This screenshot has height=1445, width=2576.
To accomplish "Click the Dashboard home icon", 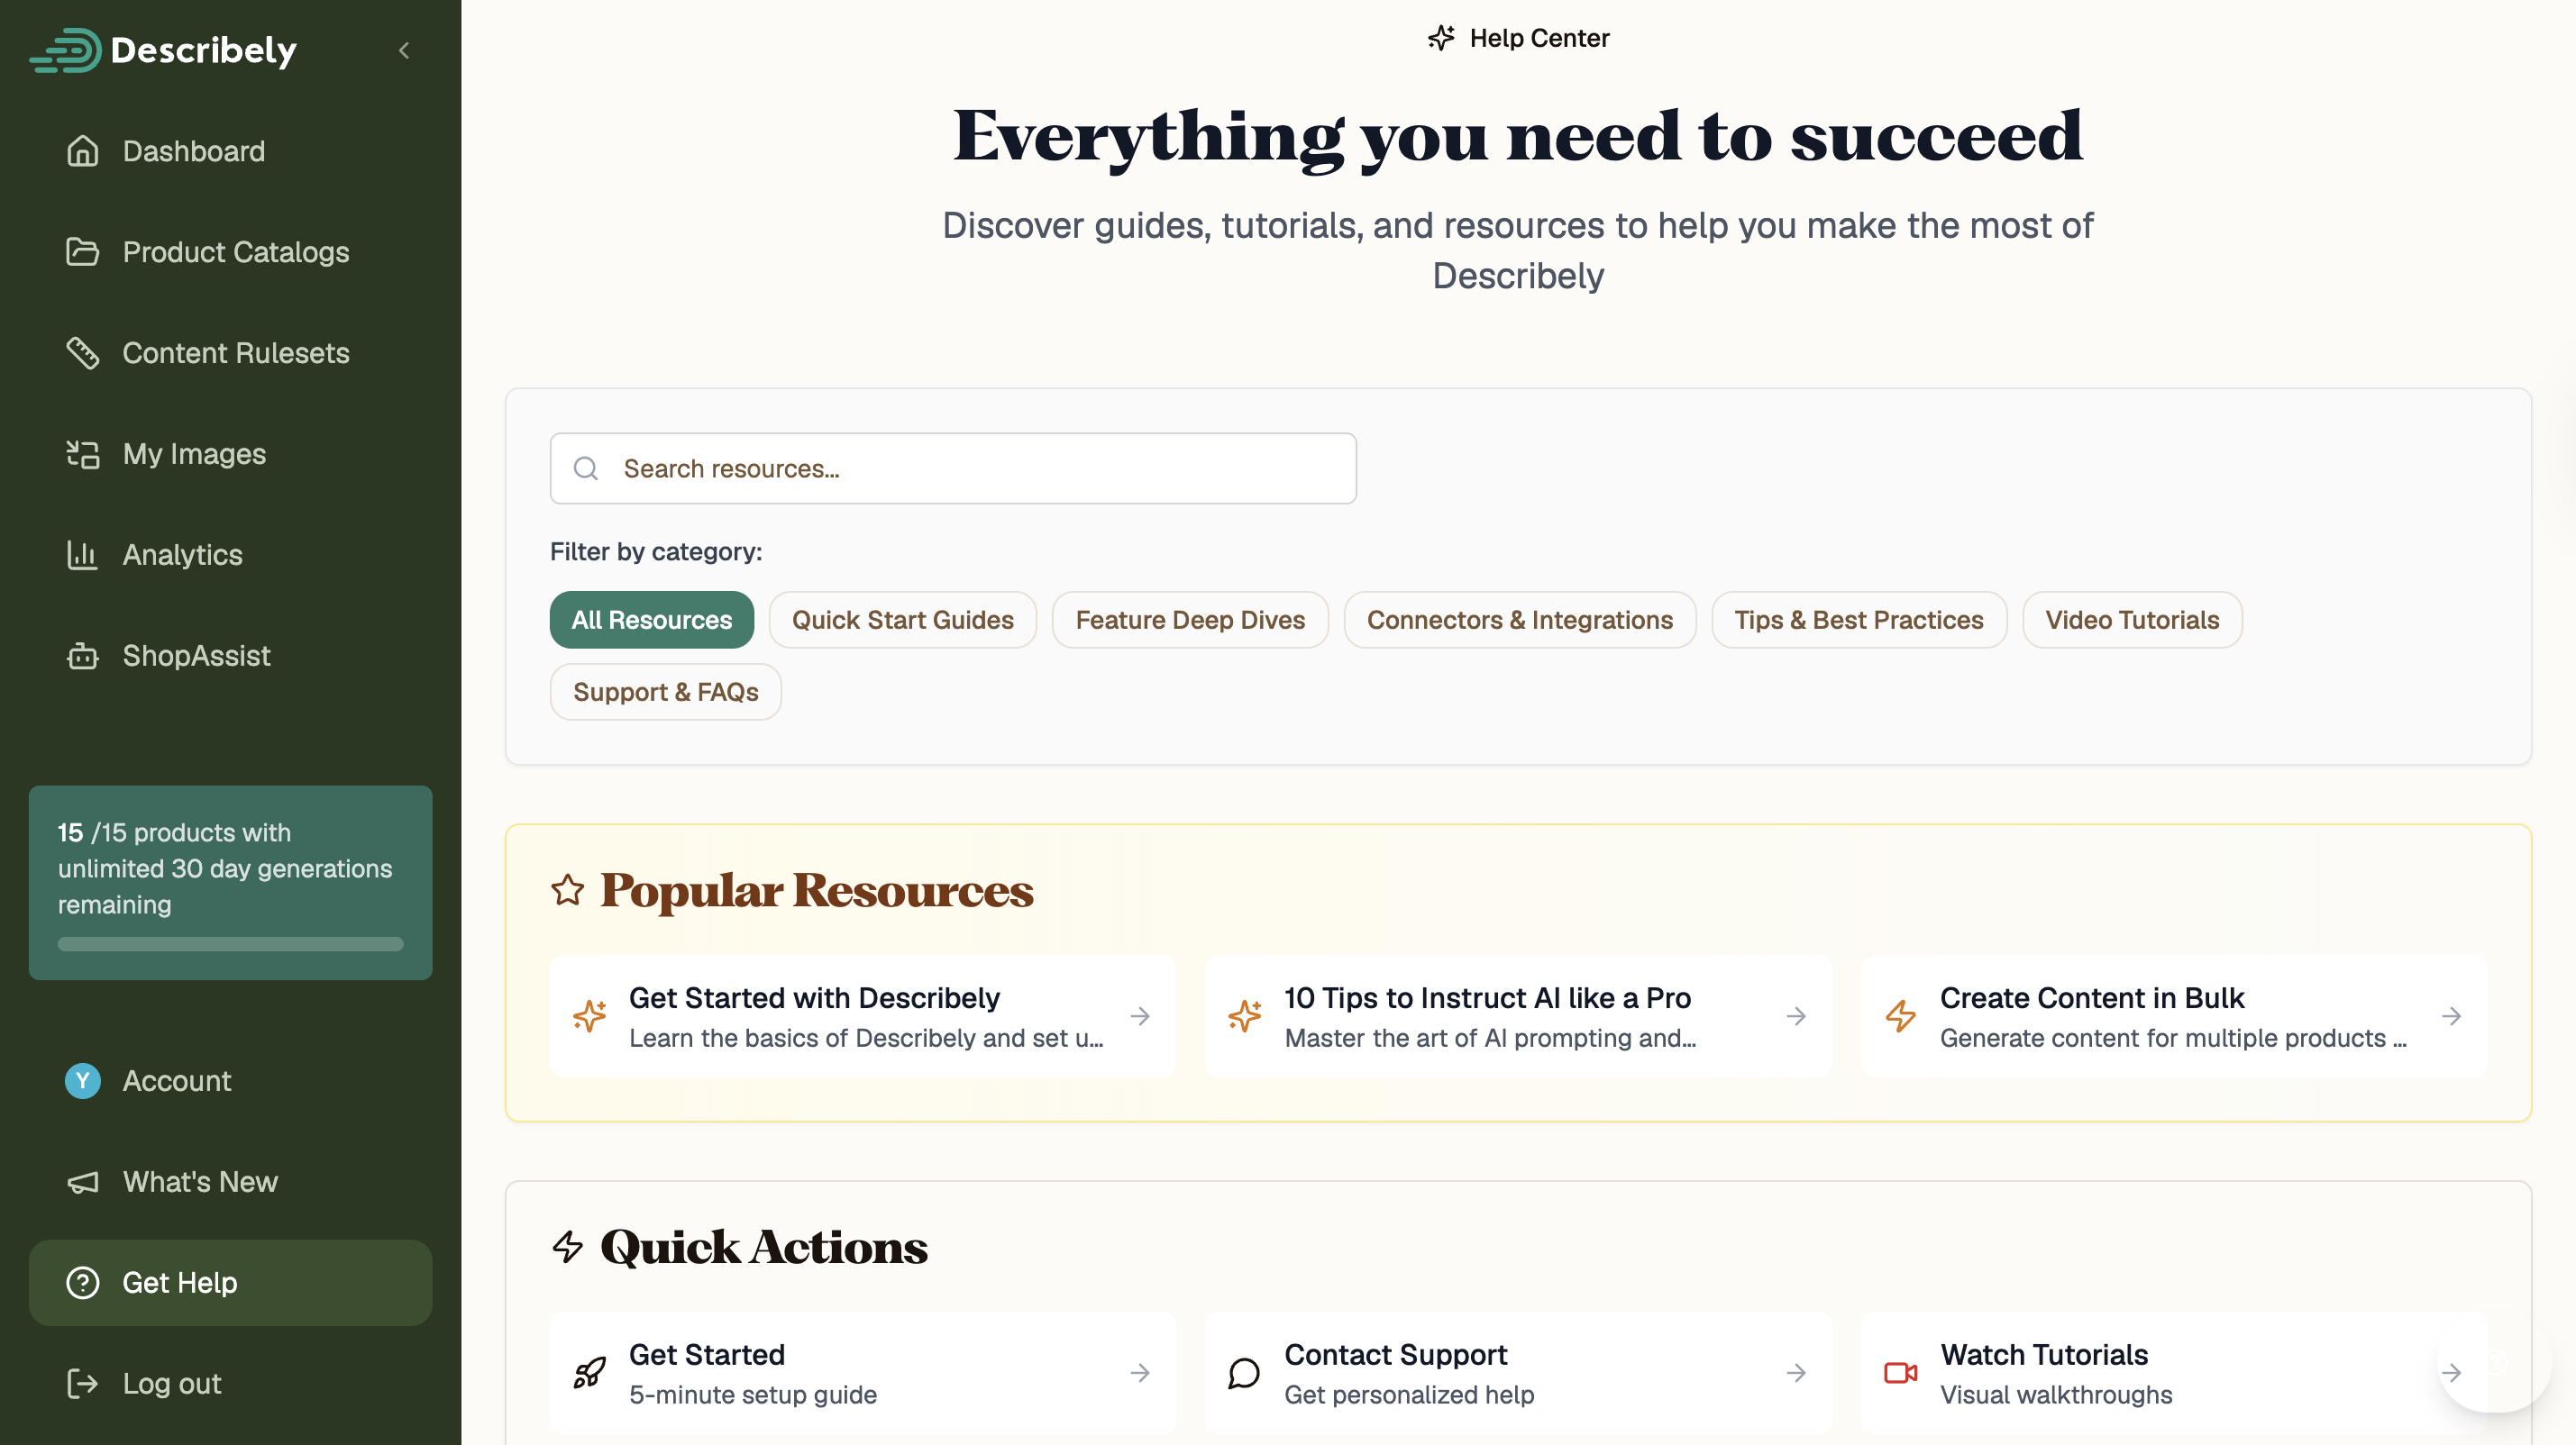I will click(x=82, y=150).
